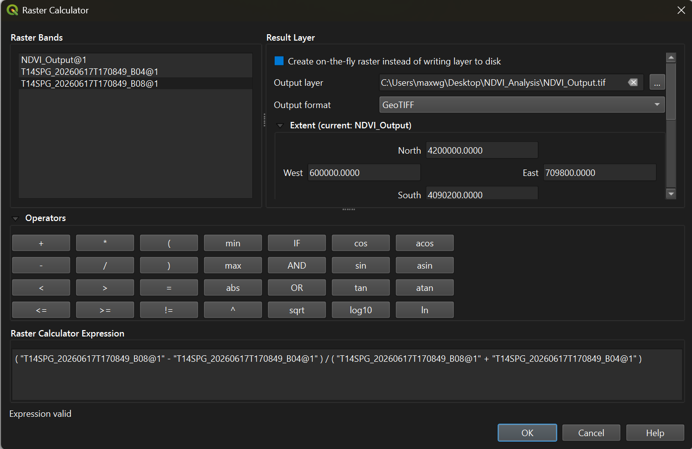Viewport: 692px width, 449px height.
Task: Clear the Output layer path field
Action: [633, 82]
